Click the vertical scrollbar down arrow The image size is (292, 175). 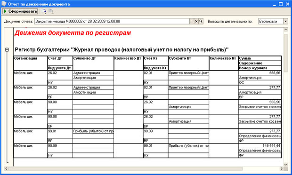286,164
